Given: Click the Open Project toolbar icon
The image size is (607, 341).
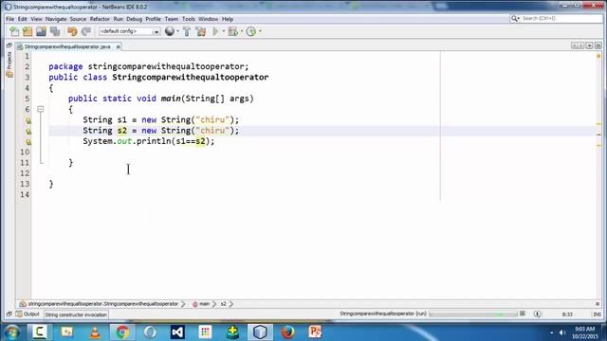Looking at the screenshot, I should pos(41,31).
